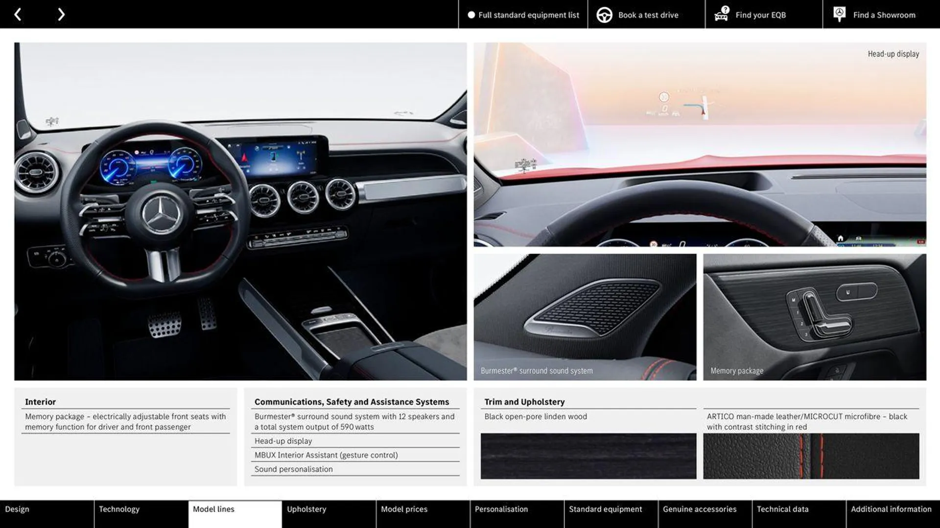The width and height of the screenshot is (940, 528).
Task: Click the Memory package image
Action: pos(815,317)
